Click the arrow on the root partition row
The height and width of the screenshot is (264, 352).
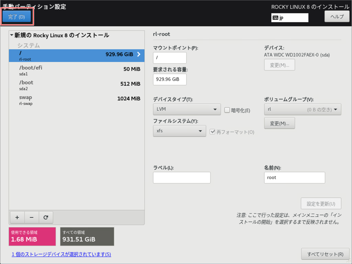click(139, 54)
